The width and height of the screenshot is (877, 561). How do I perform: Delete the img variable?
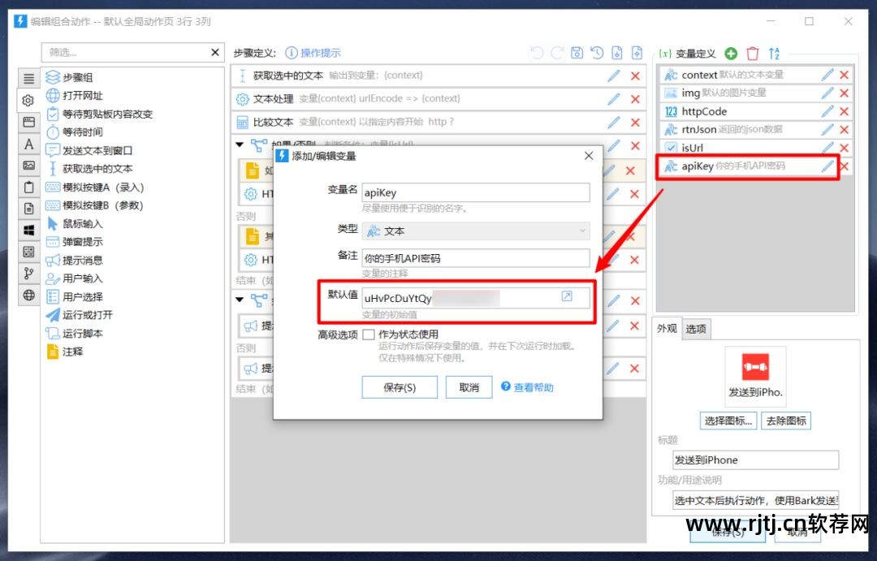pyautogui.click(x=845, y=93)
